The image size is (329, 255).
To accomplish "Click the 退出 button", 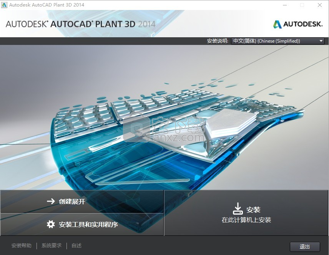I will pos(305,247).
